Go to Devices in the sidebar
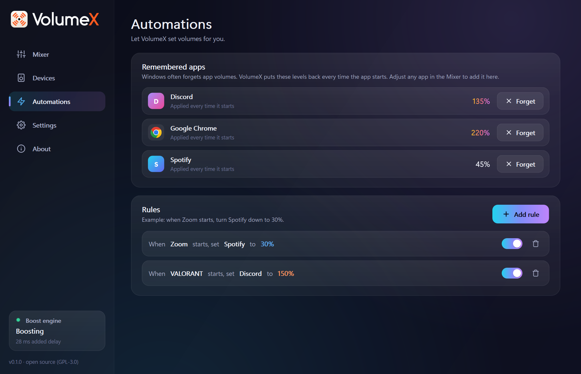This screenshot has width=581, height=374. 57,78
